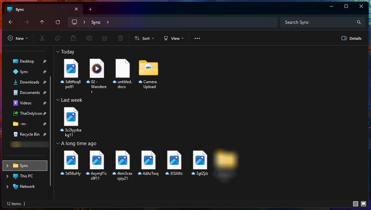Click the Paste clipboard icon
The height and width of the screenshot is (210, 371).
[73, 38]
